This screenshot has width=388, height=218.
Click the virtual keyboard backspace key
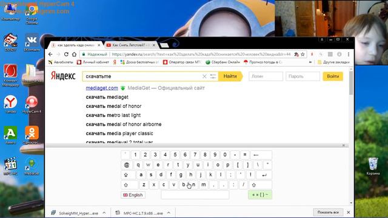point(261,155)
